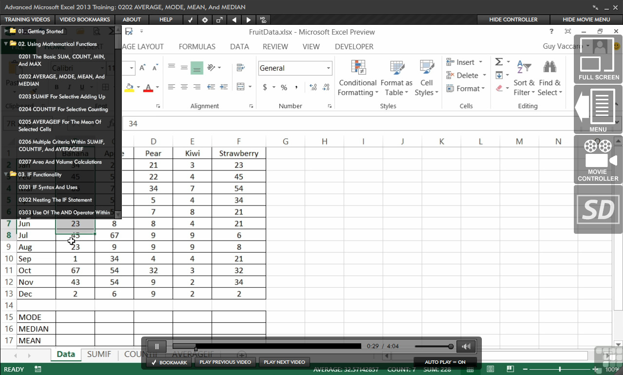Pause the training video
Image resolution: width=623 pixels, height=375 pixels.
pyautogui.click(x=157, y=346)
